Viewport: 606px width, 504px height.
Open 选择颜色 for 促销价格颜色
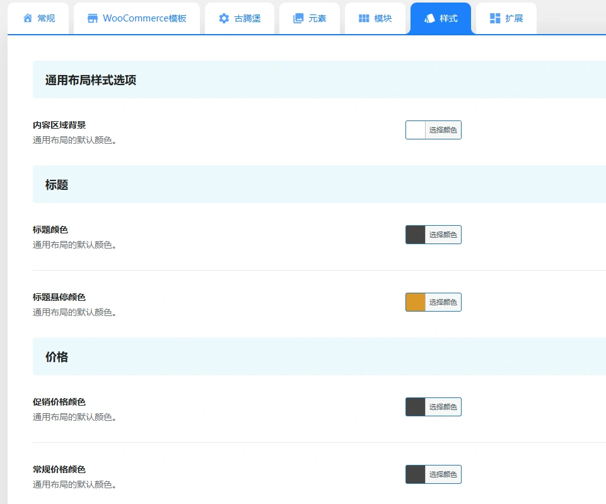(x=443, y=406)
